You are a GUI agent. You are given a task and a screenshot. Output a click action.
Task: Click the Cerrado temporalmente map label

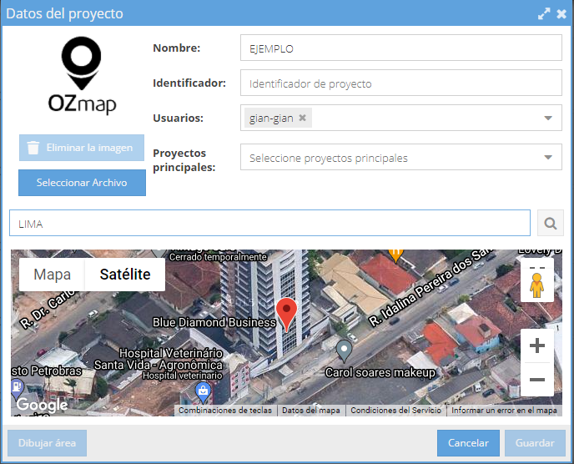coord(218,257)
